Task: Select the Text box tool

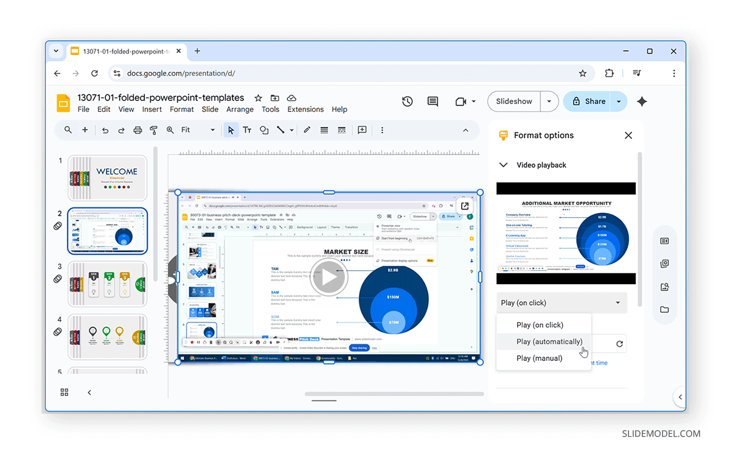Action: (247, 130)
